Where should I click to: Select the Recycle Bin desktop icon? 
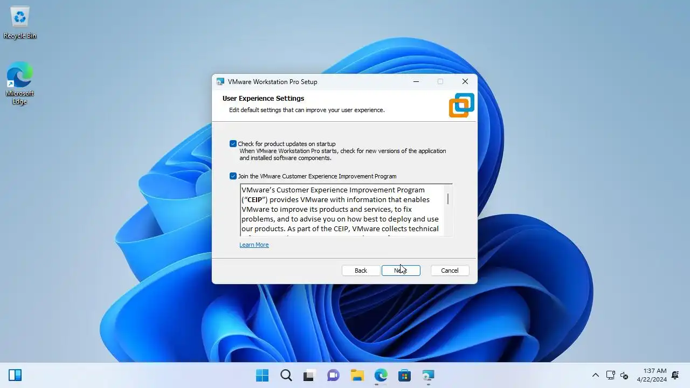click(20, 23)
